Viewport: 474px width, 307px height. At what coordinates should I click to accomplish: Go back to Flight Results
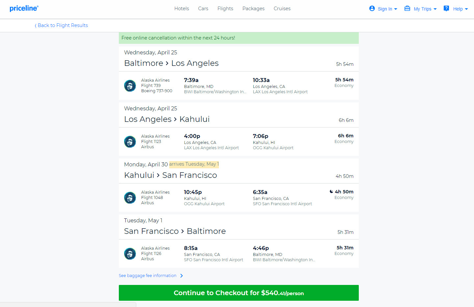(x=61, y=25)
